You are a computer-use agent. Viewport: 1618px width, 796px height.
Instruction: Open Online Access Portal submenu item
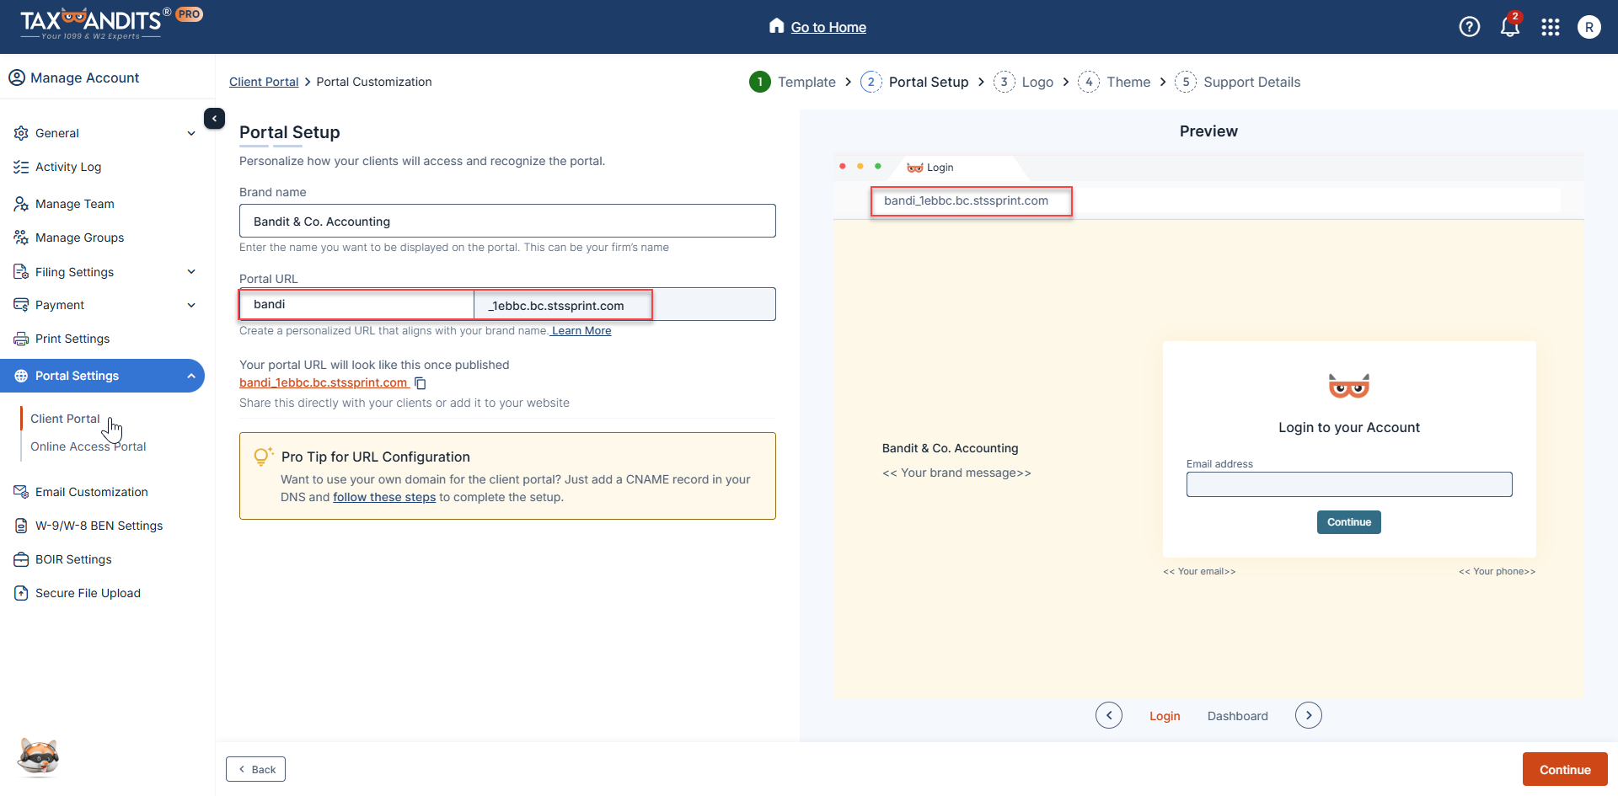(88, 446)
